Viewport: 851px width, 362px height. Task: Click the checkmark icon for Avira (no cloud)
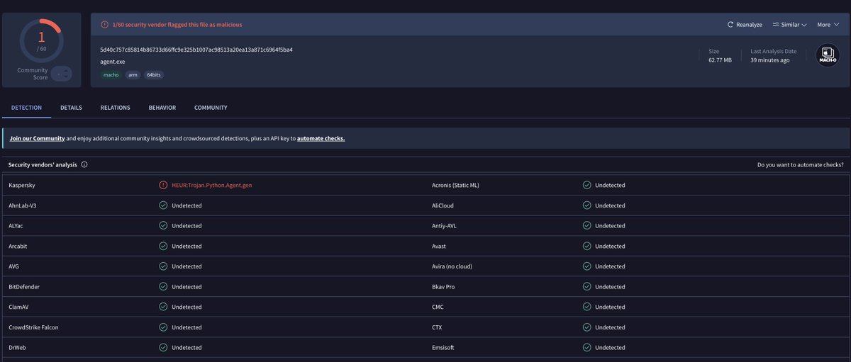pos(586,266)
